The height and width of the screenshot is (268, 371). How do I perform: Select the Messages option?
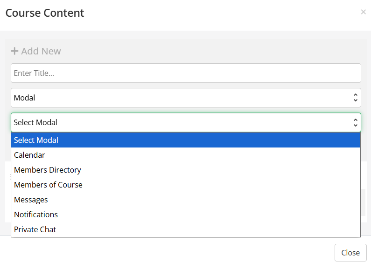tap(31, 200)
